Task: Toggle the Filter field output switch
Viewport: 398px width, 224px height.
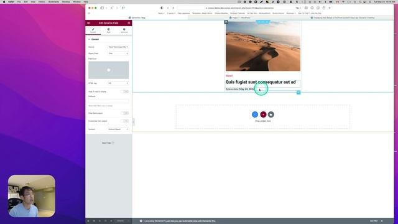Action: coord(125,113)
